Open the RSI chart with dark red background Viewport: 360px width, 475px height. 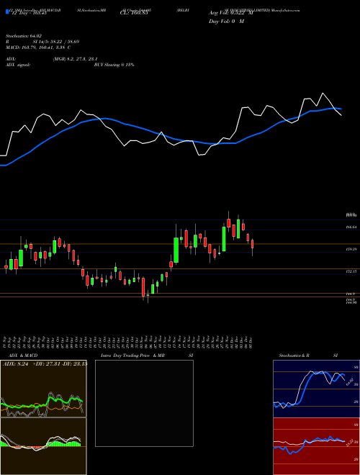click(316, 446)
